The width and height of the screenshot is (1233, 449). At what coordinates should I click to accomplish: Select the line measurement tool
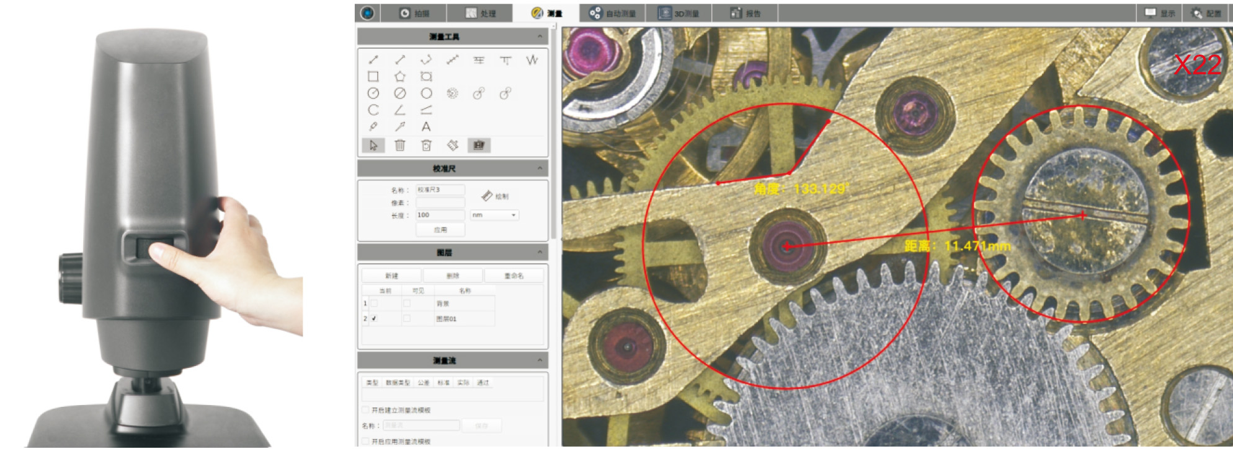coord(373,60)
